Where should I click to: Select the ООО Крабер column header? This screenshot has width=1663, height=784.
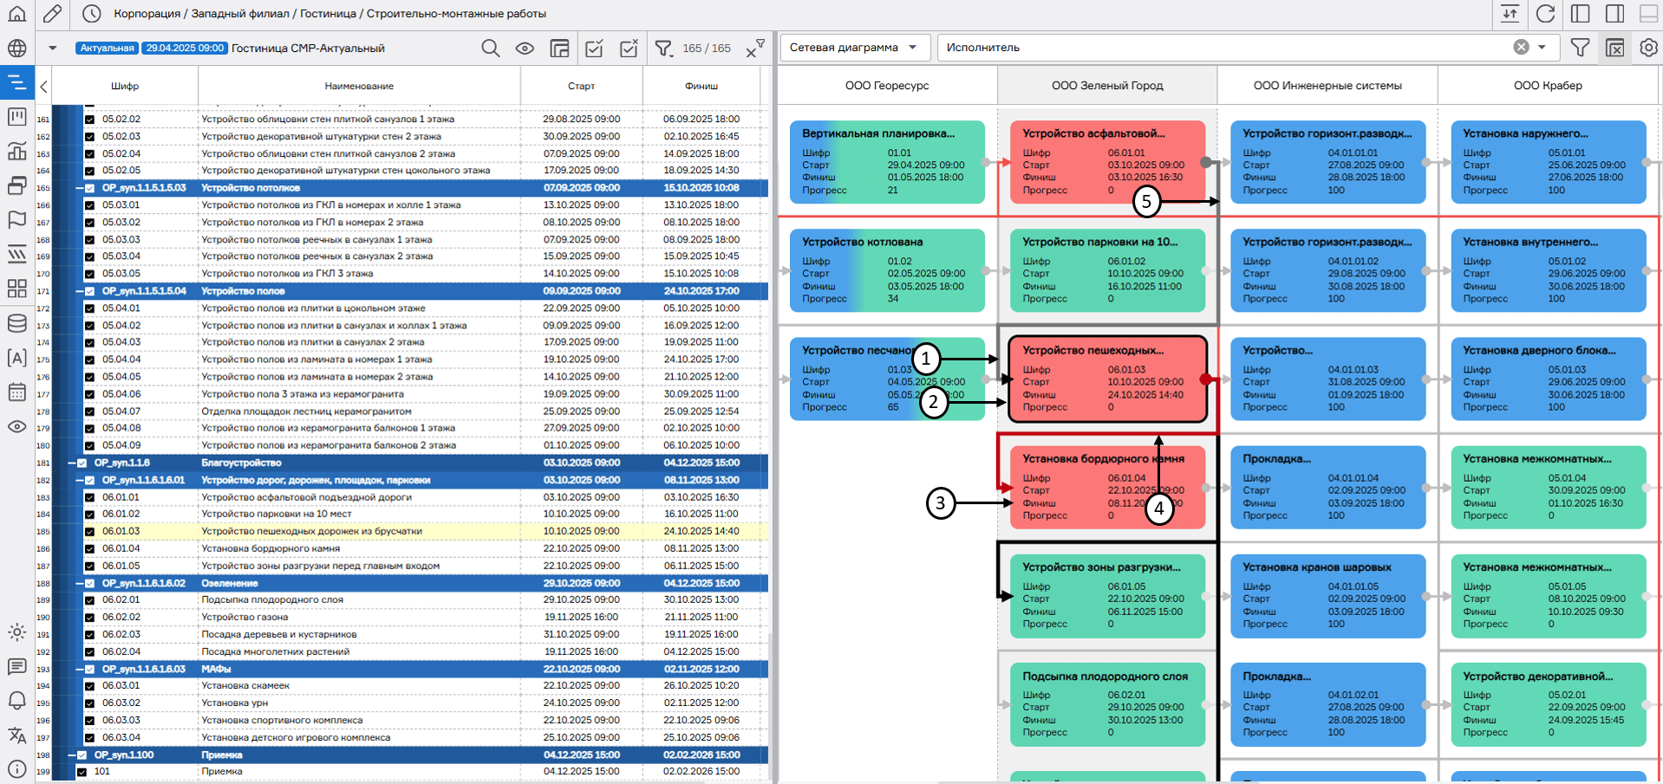pos(1548,86)
